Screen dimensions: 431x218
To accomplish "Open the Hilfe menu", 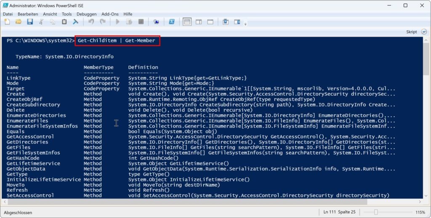I will tap(128, 14).
